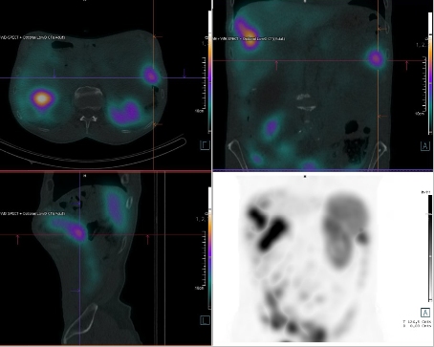Click the orientation cube icon in the axial view
This screenshot has width=434, height=347.
click(205, 145)
